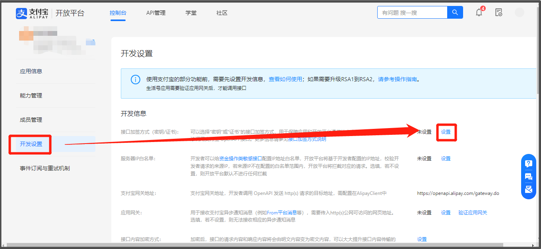Open the 接口加签方式说明 link
The width and height of the screenshot is (541, 249).
tap(307, 139)
